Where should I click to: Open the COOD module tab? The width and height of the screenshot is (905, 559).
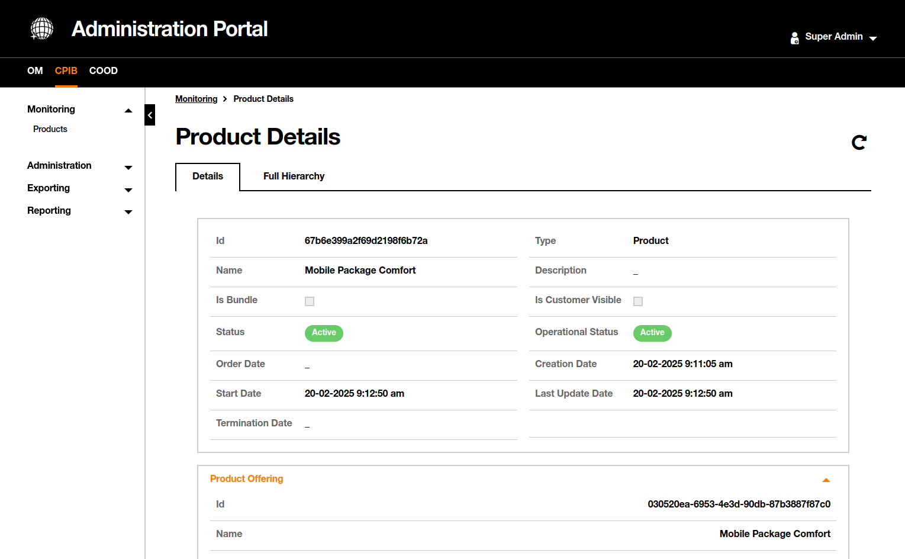click(104, 70)
